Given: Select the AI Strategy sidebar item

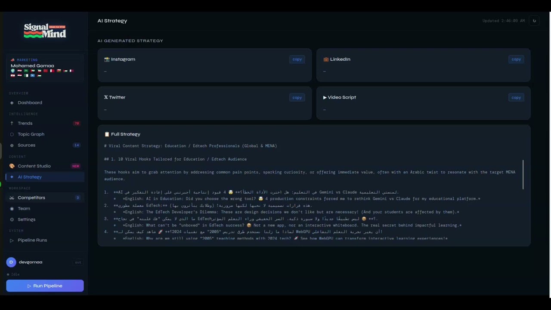Looking at the screenshot, I should tap(45, 177).
